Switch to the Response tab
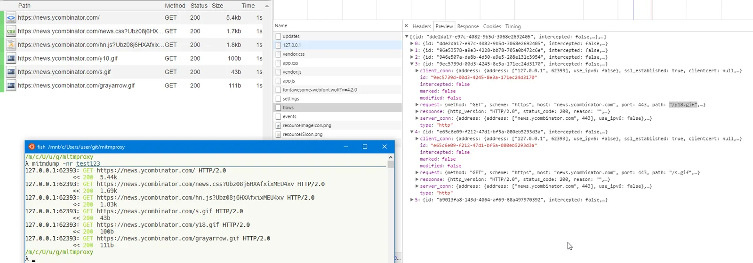753x263 pixels. click(x=468, y=26)
